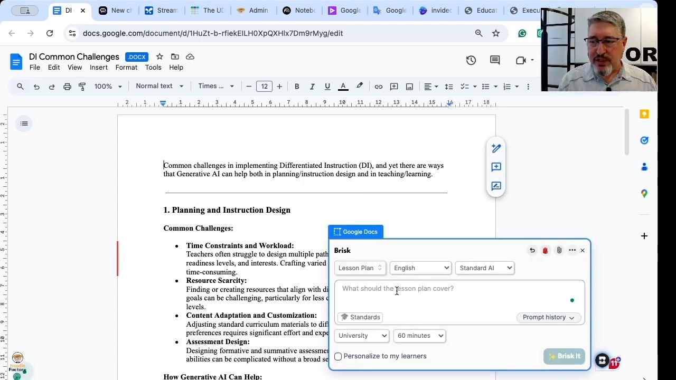Open the highlight color pen tool
The image size is (676, 380).
[360, 86]
